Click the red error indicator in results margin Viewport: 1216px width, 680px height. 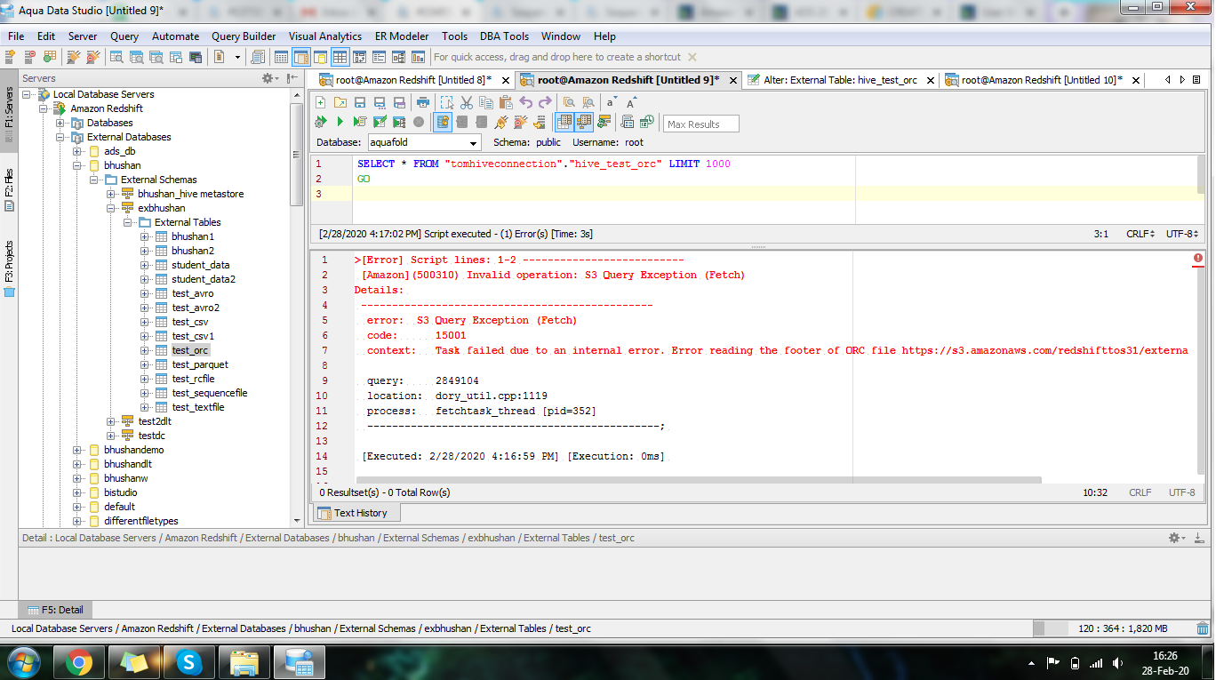[x=1198, y=259]
